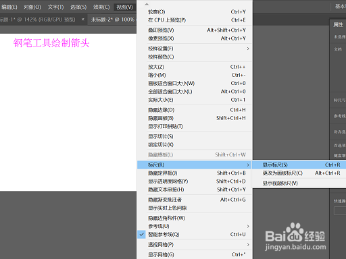Open the 效果(C) menu
Viewport: 346px width, 259px height.
click(x=101, y=7)
